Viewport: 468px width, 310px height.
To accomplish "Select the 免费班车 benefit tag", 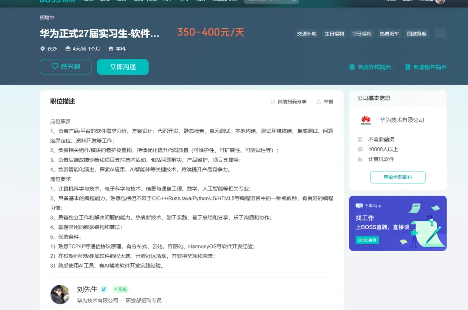I will (x=389, y=34).
